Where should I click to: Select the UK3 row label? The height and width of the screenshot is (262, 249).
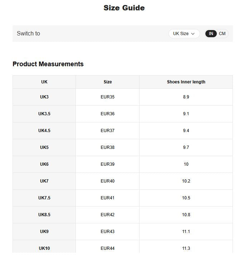point(44,97)
